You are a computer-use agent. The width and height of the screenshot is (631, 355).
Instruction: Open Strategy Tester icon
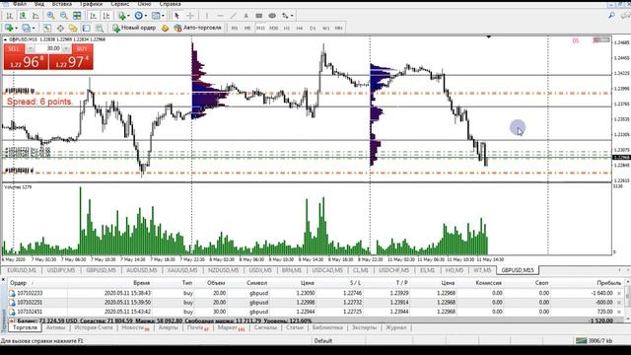[x=100, y=28]
